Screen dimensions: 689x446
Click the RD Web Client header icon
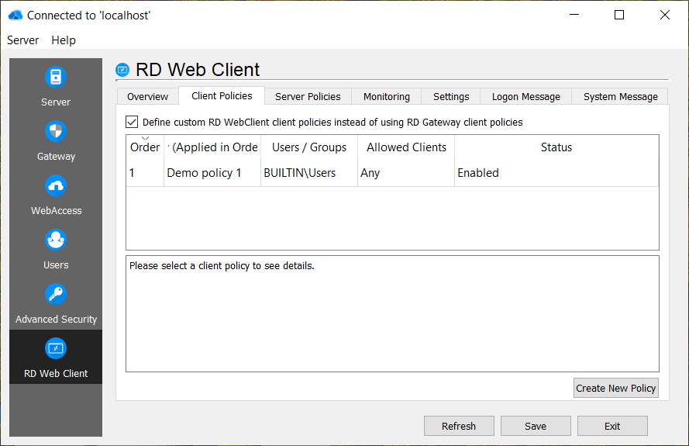122,70
